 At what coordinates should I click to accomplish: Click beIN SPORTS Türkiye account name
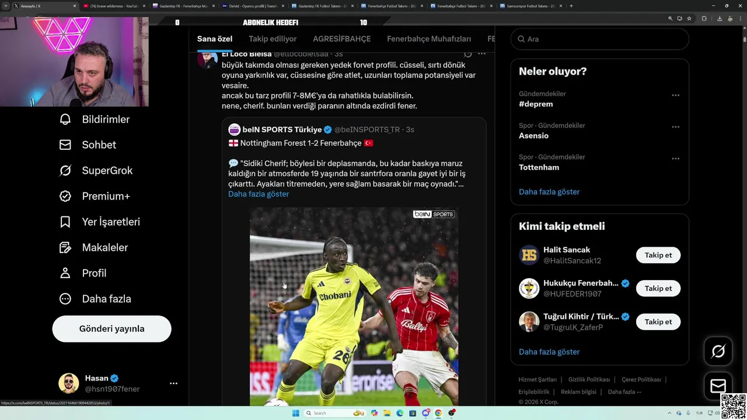[282, 129]
